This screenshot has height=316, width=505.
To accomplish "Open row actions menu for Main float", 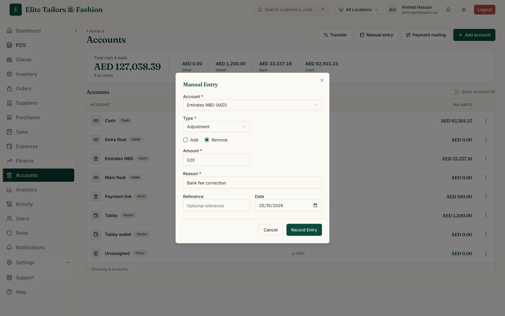I will [x=486, y=178].
